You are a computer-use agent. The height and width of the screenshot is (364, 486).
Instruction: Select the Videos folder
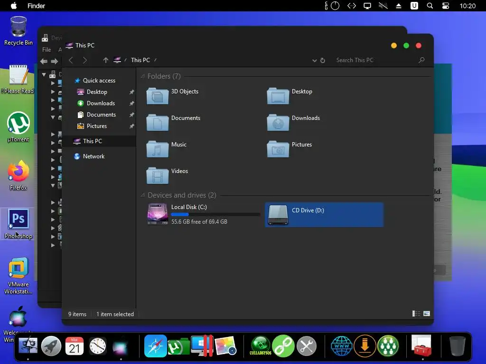pos(167,175)
